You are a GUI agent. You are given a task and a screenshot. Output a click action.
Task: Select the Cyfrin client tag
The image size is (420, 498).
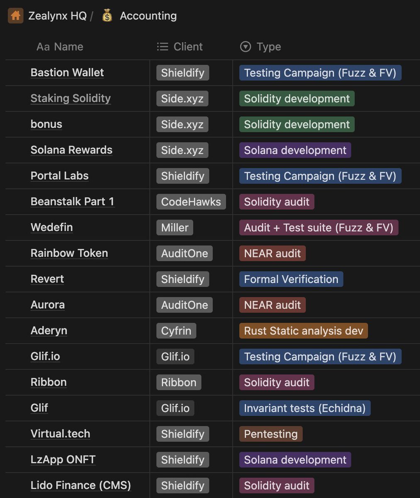176,331
